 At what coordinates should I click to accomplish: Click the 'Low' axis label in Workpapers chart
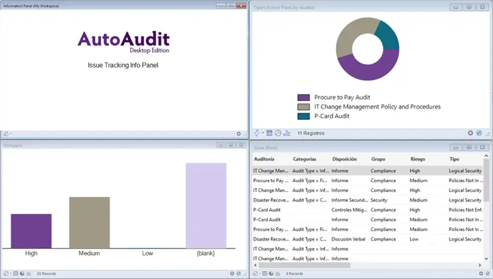pyautogui.click(x=147, y=253)
